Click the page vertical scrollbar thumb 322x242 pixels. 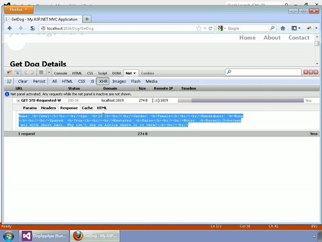click(317, 43)
